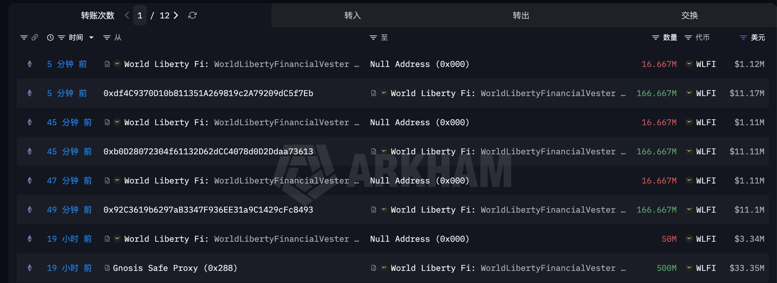The image size is (777, 283).
Task: Open the 时间 column filter icon
Action: pos(61,37)
